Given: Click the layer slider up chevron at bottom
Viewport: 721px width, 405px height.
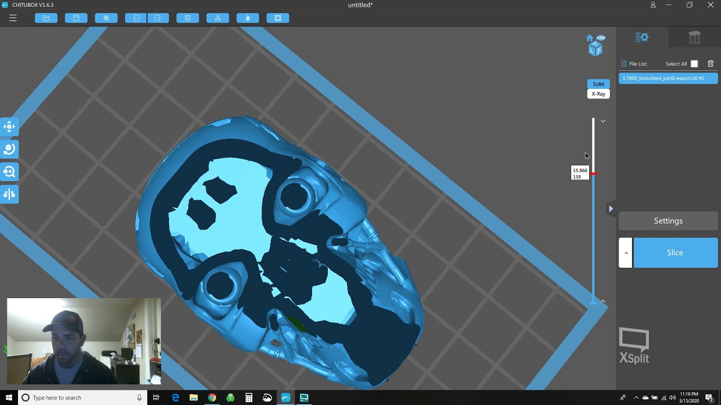Looking at the screenshot, I should coord(603,301).
